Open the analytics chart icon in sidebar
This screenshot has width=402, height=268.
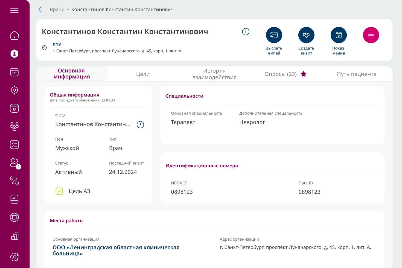(x=14, y=236)
